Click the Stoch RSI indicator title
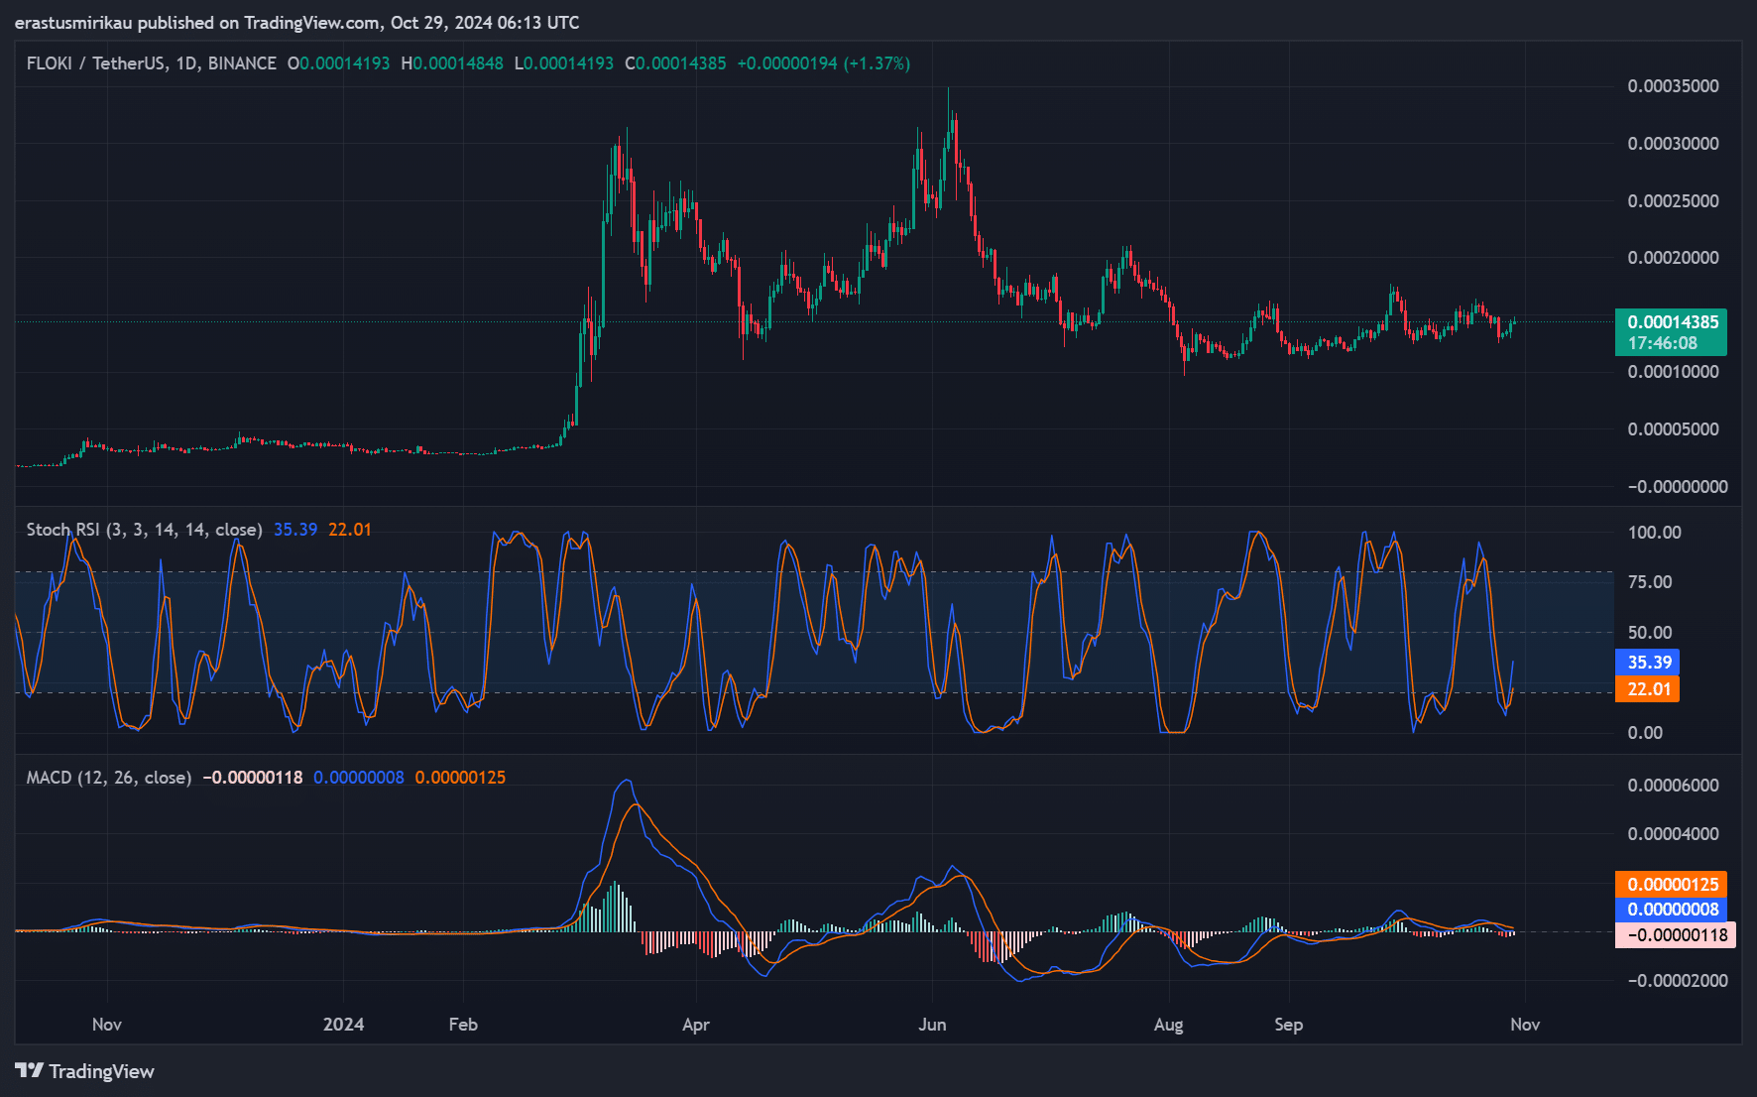 144,530
